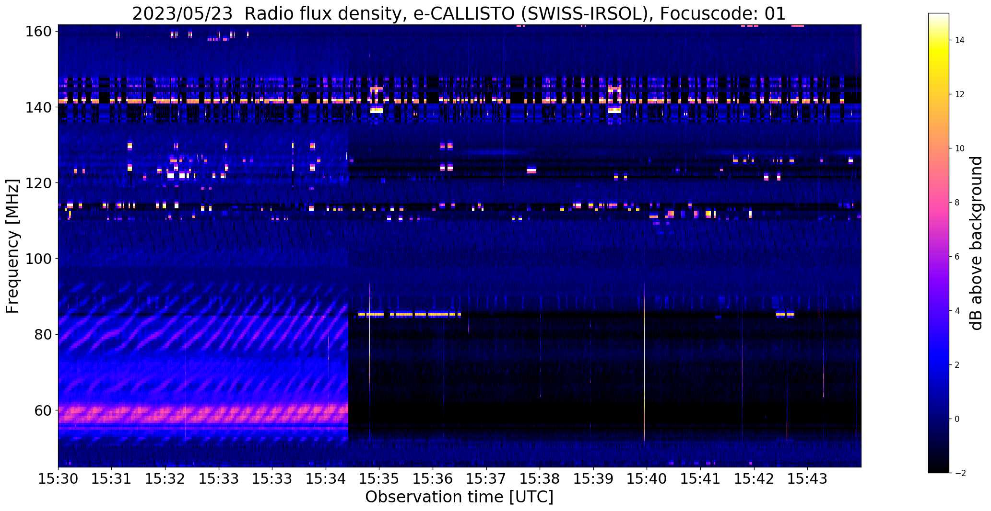The image size is (991, 511).
Task: Click the 15:42 time tick label
Action: click(x=755, y=479)
